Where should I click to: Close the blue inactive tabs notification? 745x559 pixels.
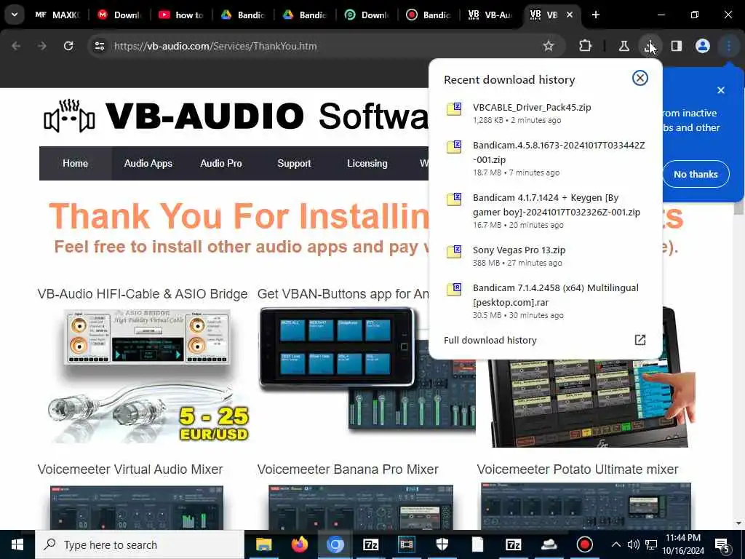tap(721, 90)
